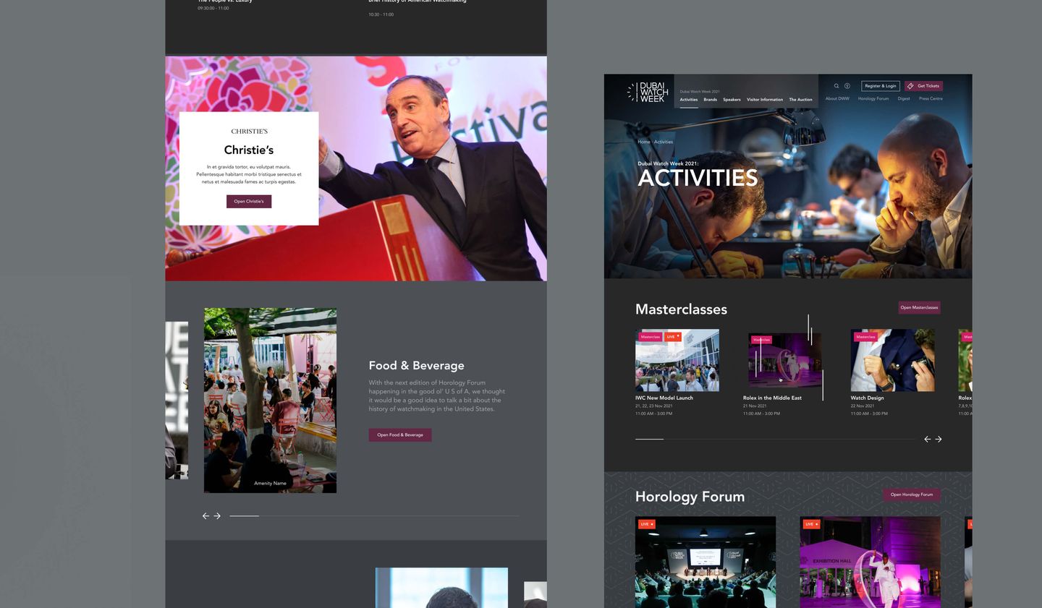Click the LIVE badge in Horology Forum section
The height and width of the screenshot is (608, 1042).
click(645, 523)
